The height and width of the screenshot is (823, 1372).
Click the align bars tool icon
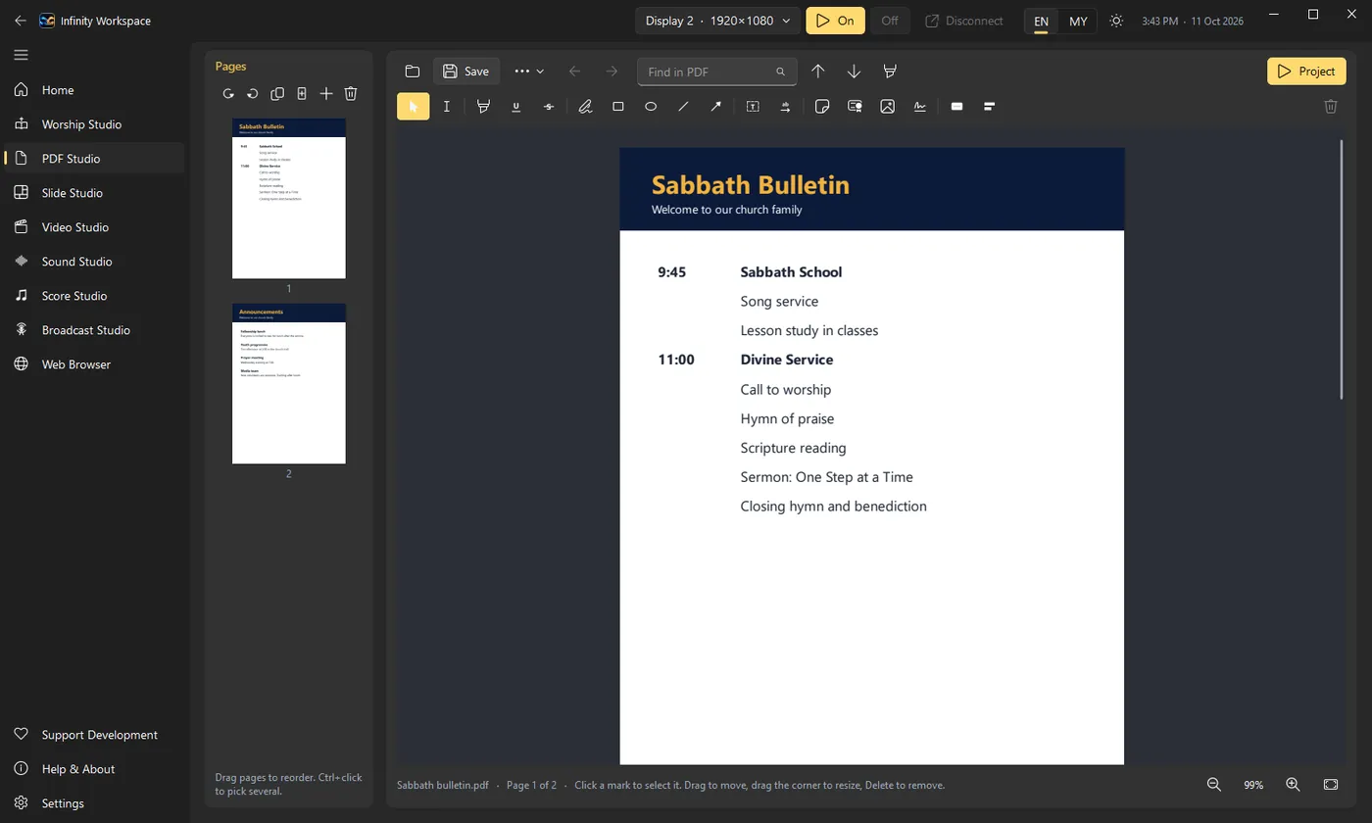click(990, 107)
